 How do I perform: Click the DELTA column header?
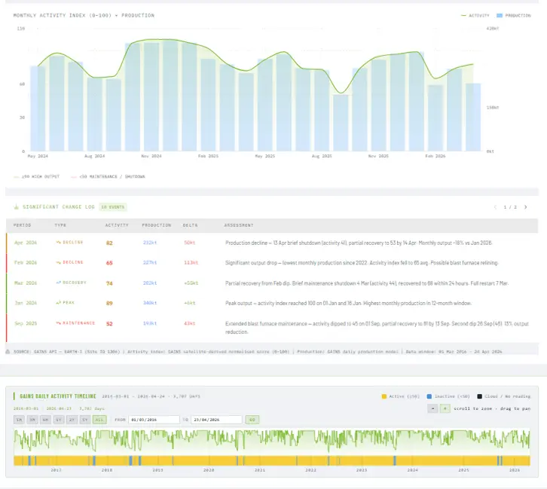tap(190, 225)
